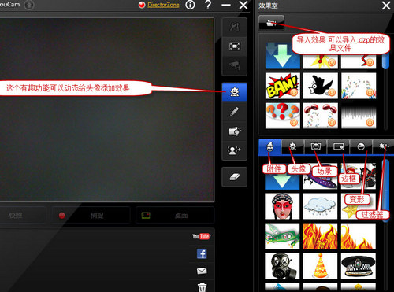Click the import effects folder button

click(271, 23)
